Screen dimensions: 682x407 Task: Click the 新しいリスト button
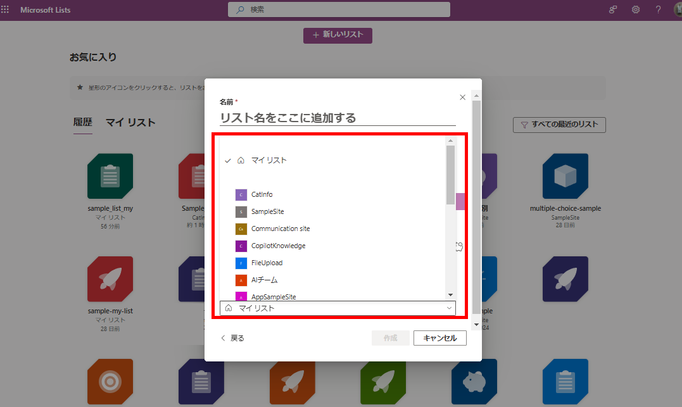coord(338,35)
